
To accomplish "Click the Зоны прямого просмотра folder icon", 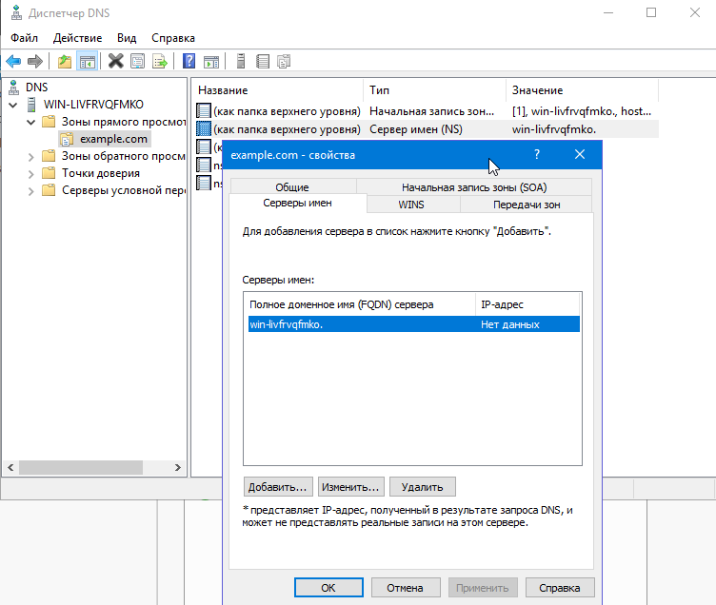I will tap(49, 122).
